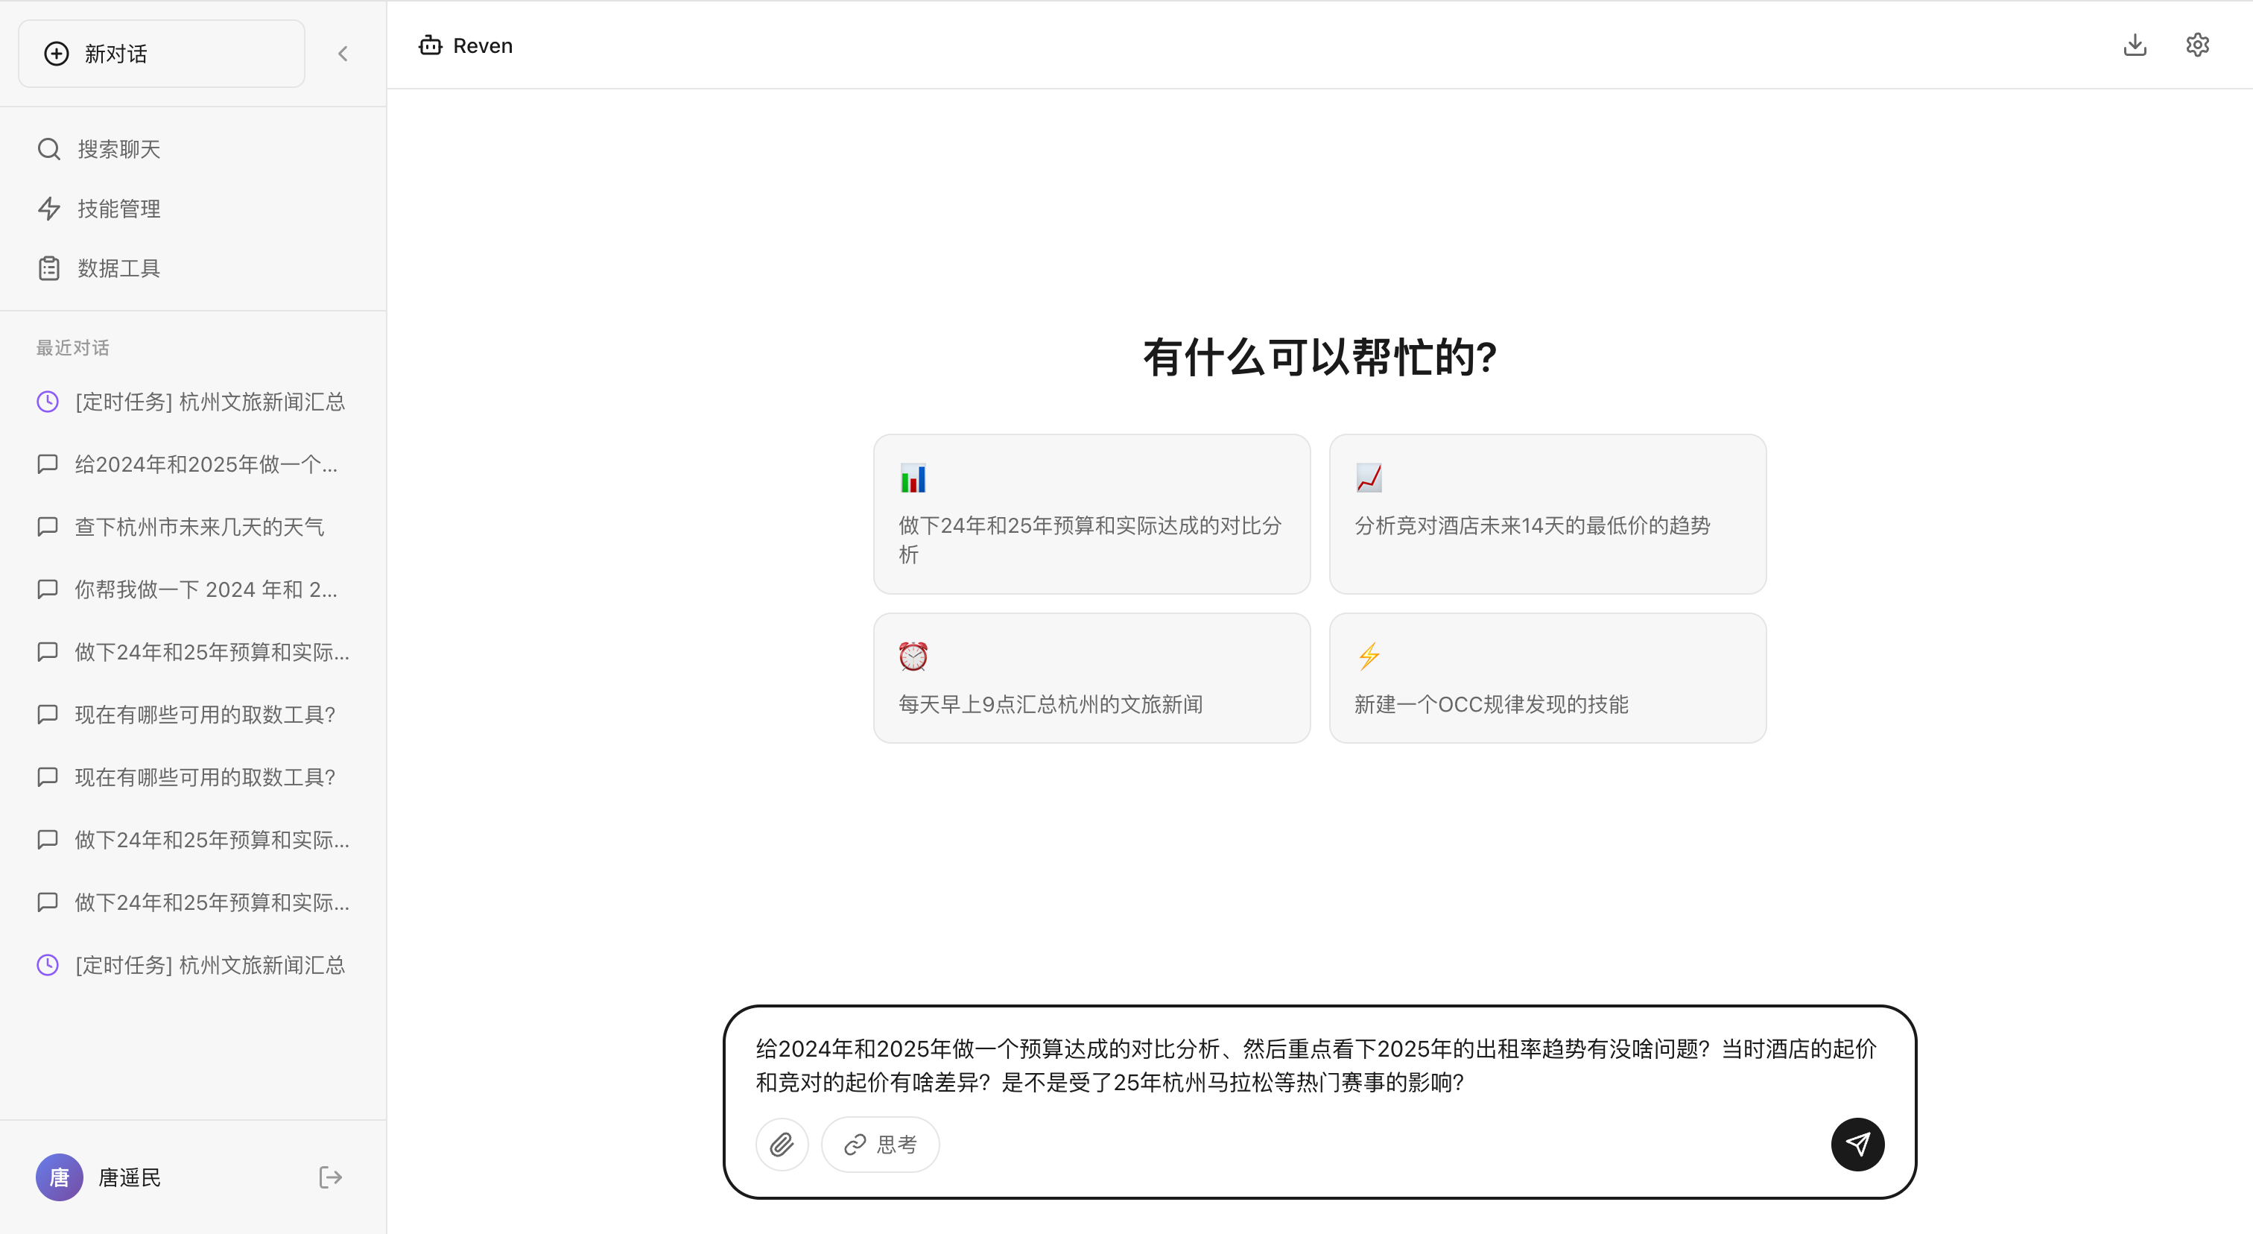The height and width of the screenshot is (1234, 2253).
Task: Open the 数据工具 data tools panel
Action: (117, 268)
